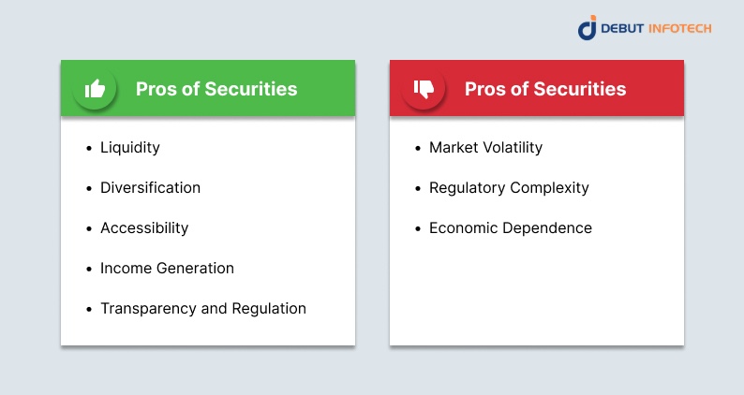744x395 pixels.
Task: Select the red Pros of Securities header
Action: [545, 90]
